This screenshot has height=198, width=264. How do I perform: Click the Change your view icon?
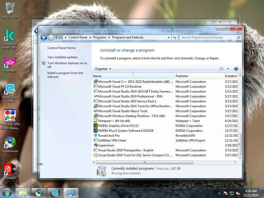pos(222,69)
